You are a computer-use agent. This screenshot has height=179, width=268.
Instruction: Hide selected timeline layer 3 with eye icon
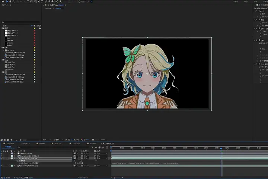(1, 158)
